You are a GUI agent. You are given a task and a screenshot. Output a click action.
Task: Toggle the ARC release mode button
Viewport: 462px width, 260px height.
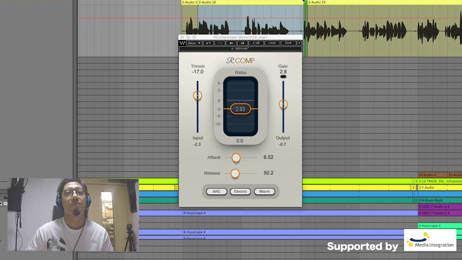217,191
